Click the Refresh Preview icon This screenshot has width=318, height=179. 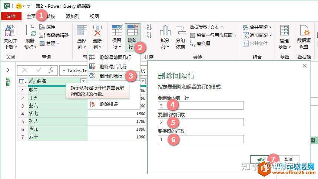[x=31, y=31]
